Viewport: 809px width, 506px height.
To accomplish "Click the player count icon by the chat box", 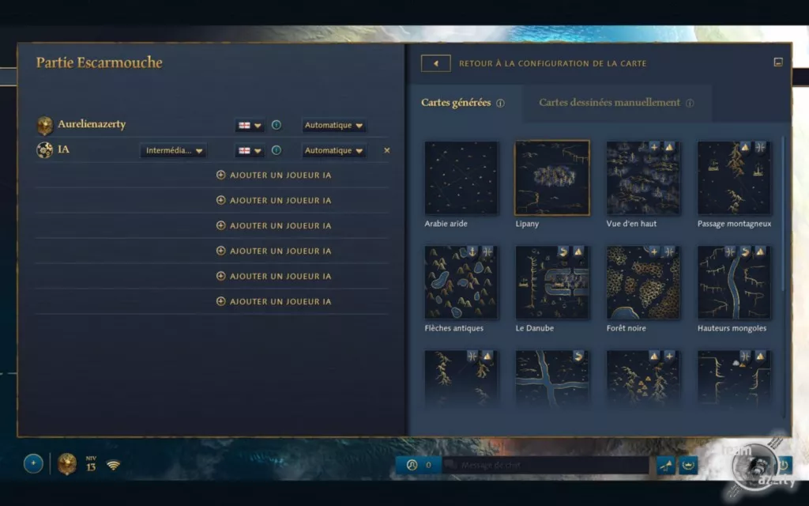I will point(412,465).
